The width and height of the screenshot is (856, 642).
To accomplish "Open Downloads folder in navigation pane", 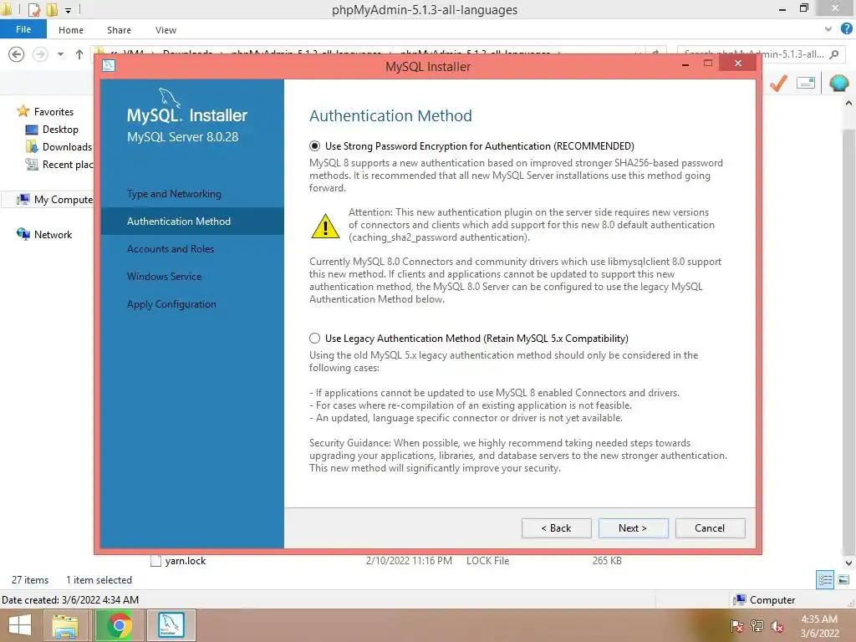I will (x=67, y=147).
